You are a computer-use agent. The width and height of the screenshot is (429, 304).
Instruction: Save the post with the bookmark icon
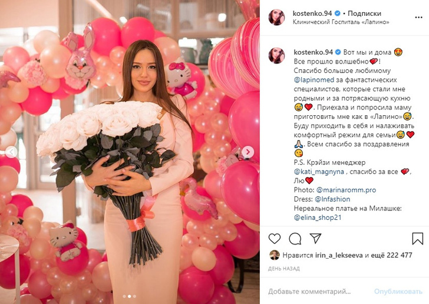tap(417, 239)
